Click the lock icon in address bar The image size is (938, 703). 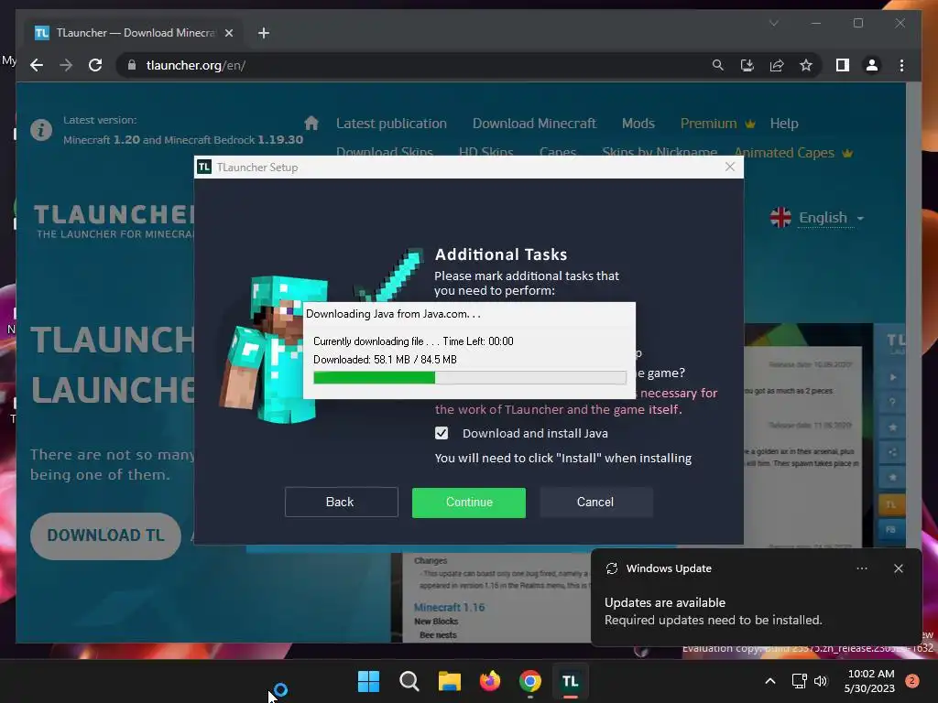coord(132,65)
